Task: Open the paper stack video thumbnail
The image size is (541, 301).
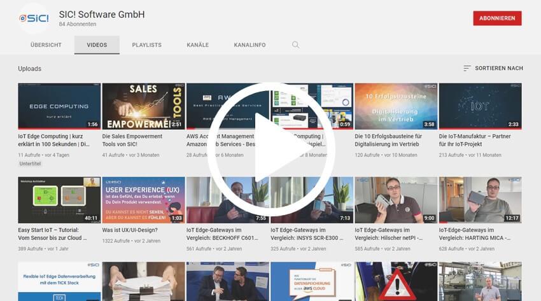Action: click(x=144, y=281)
